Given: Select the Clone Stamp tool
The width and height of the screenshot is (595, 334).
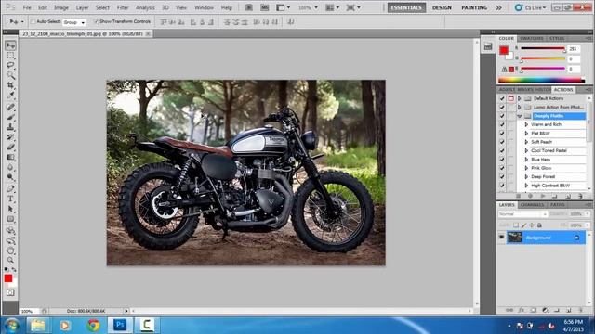Looking at the screenshot, I should pos(10,127).
